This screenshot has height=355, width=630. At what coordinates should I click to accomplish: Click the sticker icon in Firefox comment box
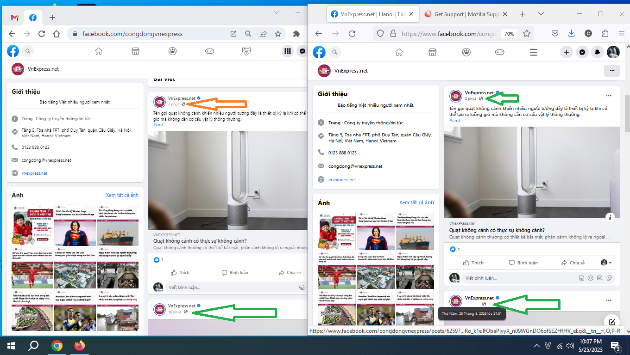(609, 278)
